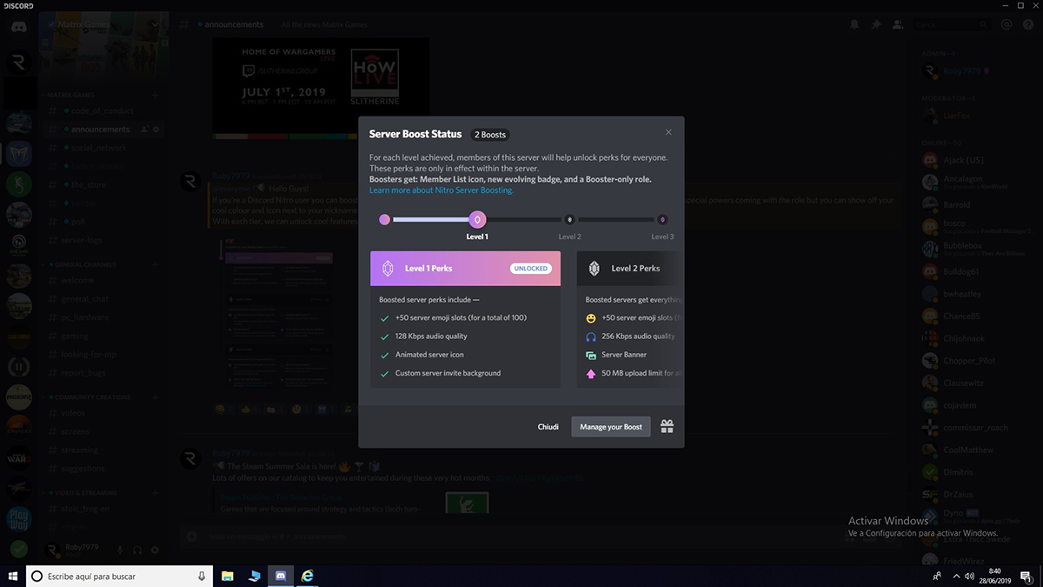Click the UNLOCKED badge on Level 1 Perks
The width and height of the screenshot is (1043, 587).
[530, 269]
